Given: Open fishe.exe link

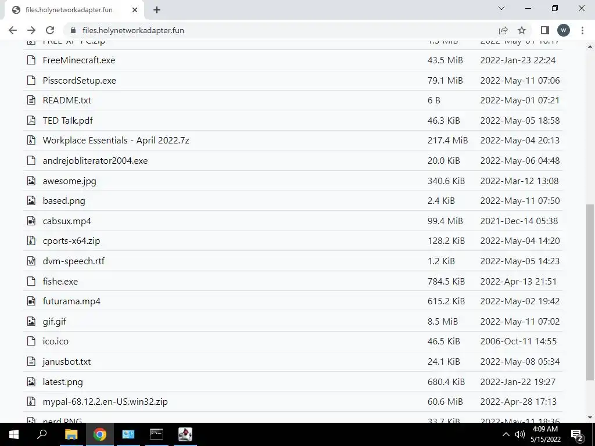Looking at the screenshot, I should pyautogui.click(x=60, y=281).
